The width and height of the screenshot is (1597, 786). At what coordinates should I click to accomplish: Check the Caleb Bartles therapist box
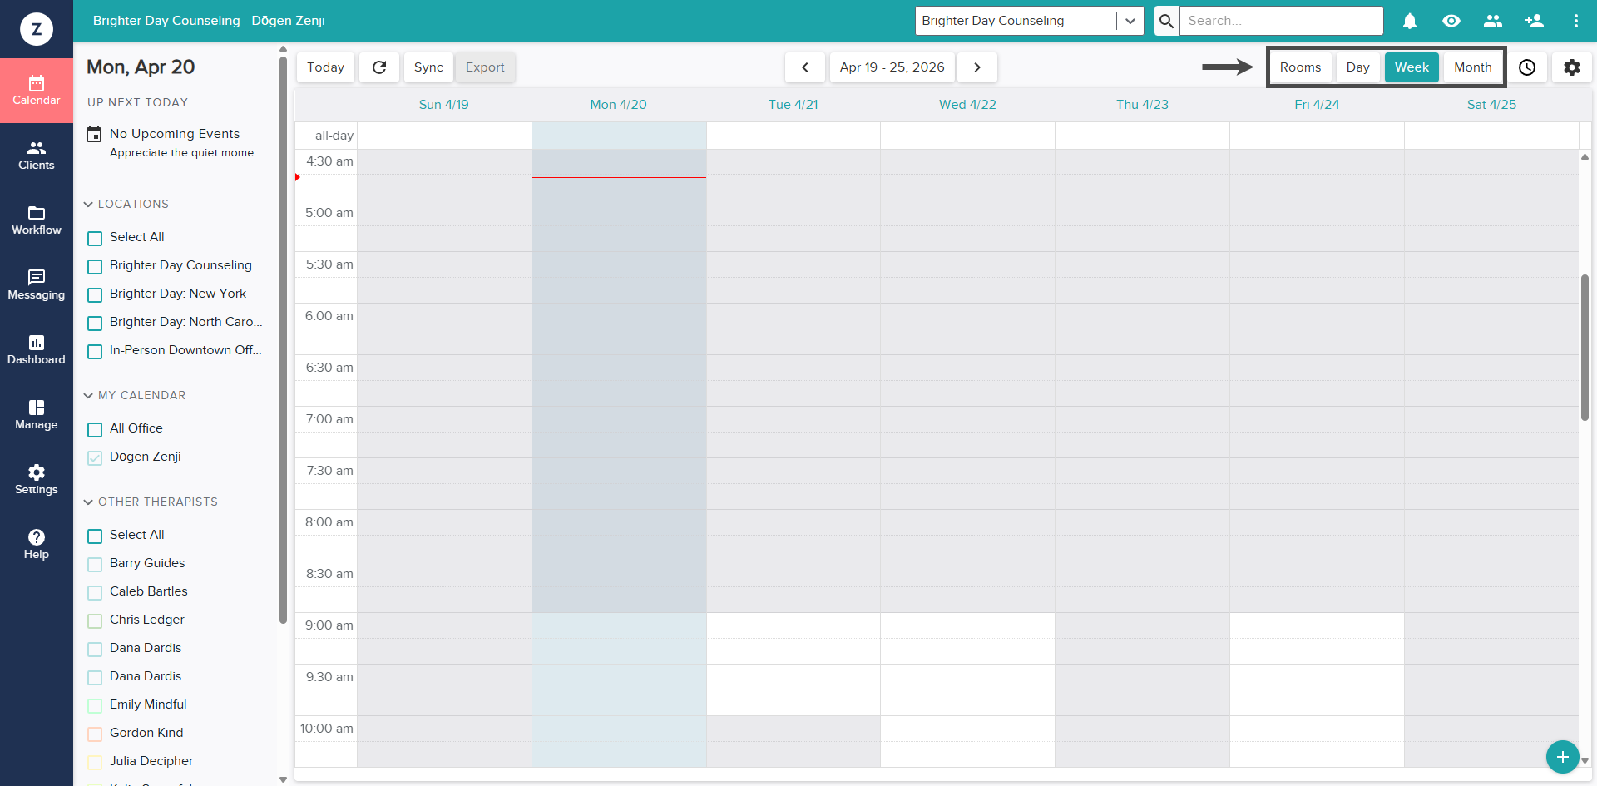[x=95, y=592]
